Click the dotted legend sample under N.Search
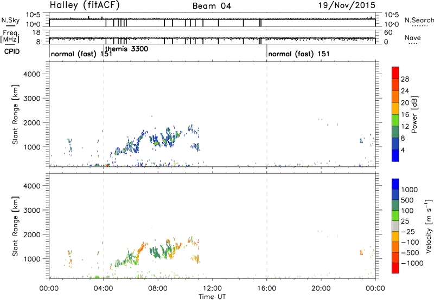 coord(420,26)
